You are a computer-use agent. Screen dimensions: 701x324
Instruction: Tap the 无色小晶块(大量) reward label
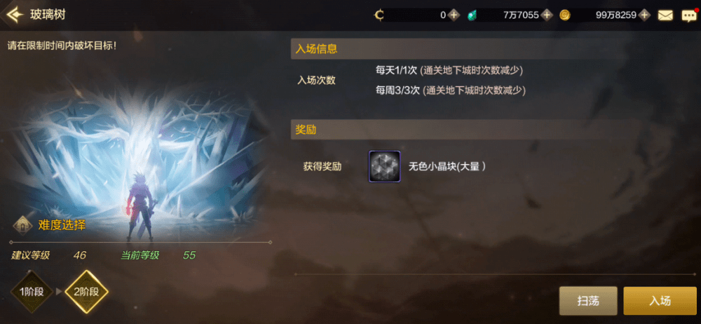point(447,166)
